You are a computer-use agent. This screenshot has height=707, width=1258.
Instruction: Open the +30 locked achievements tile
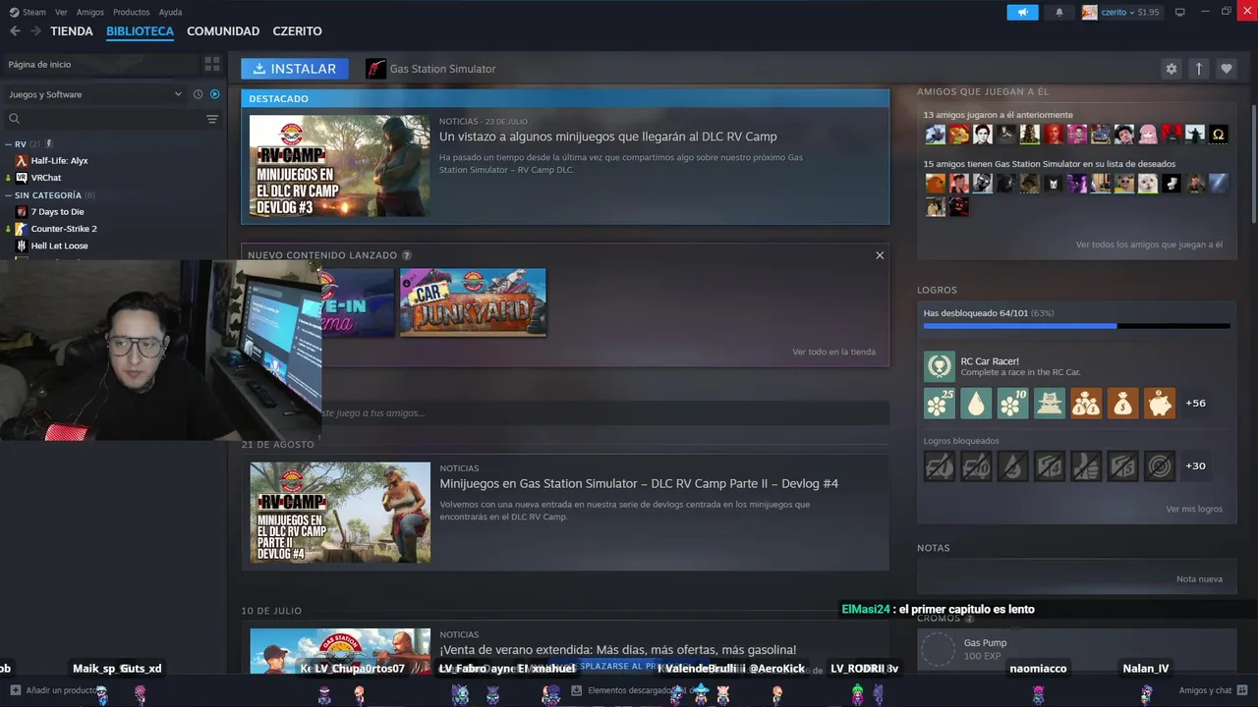pos(1196,465)
